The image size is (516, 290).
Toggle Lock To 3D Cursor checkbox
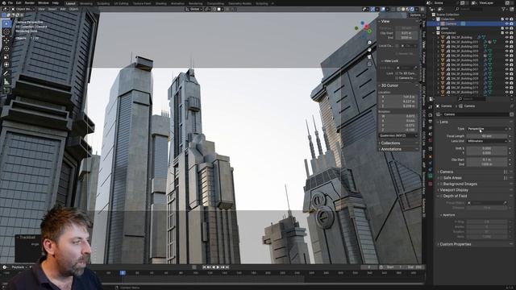pyautogui.click(x=397, y=73)
